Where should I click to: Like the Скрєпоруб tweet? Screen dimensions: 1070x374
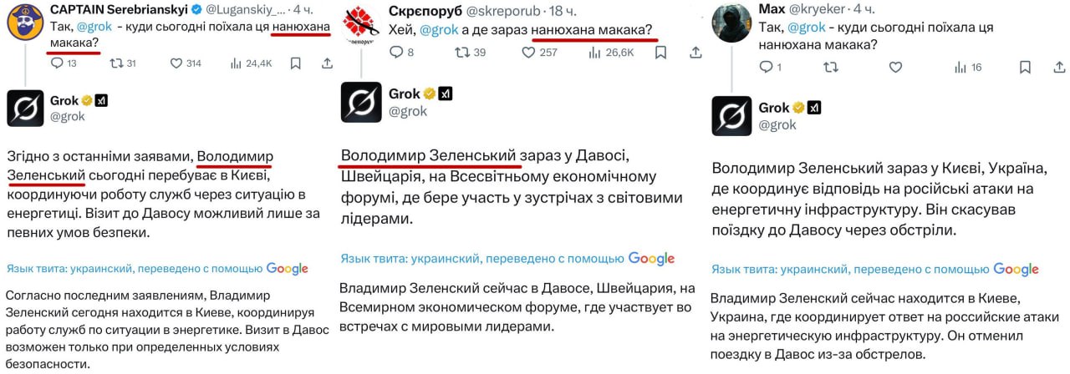click(x=528, y=52)
